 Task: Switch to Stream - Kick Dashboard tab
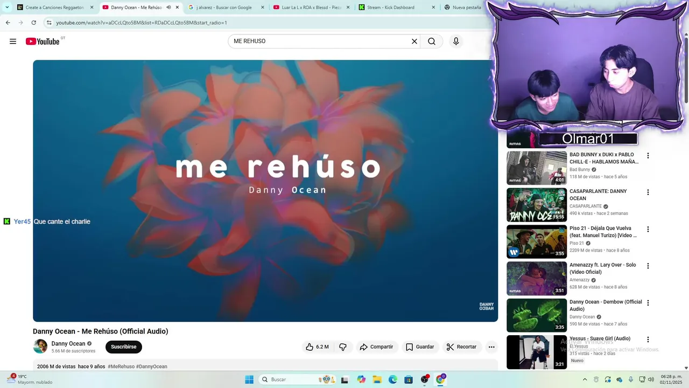pyautogui.click(x=390, y=8)
